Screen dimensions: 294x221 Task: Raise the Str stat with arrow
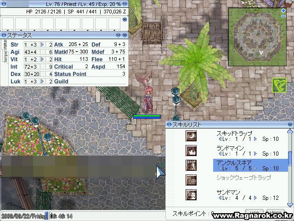[43, 45]
